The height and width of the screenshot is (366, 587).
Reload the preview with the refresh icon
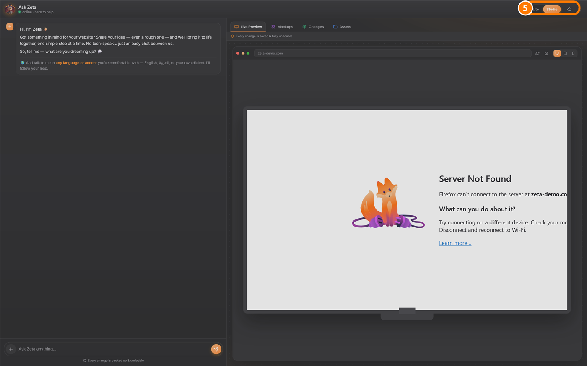pyautogui.click(x=537, y=53)
